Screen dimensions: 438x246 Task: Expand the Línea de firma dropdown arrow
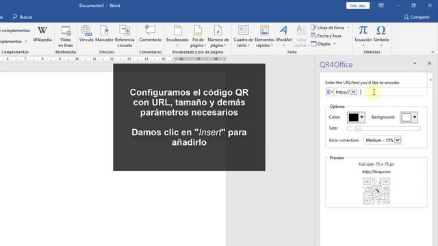point(348,27)
